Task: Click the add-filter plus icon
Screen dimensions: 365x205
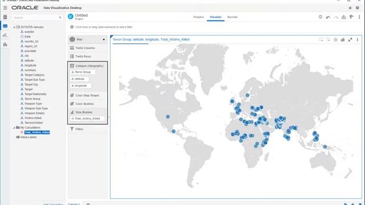Action: (72, 27)
